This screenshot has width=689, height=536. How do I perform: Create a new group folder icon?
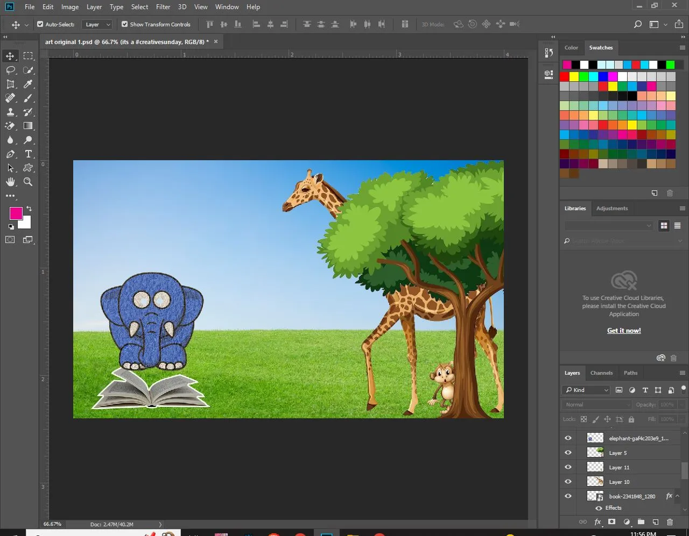[641, 521]
